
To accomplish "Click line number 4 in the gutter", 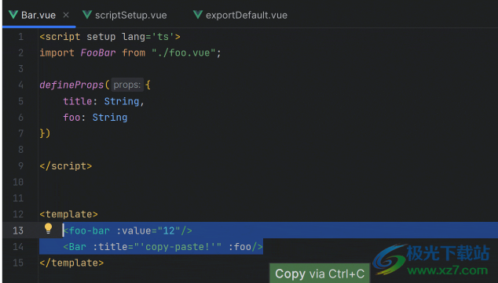I will pyautogui.click(x=20, y=85).
